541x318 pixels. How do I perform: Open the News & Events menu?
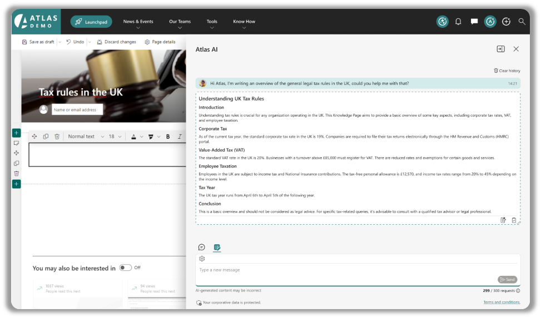(x=138, y=21)
